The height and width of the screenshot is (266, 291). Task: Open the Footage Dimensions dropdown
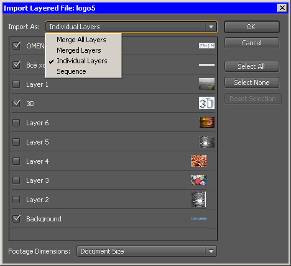(147, 251)
